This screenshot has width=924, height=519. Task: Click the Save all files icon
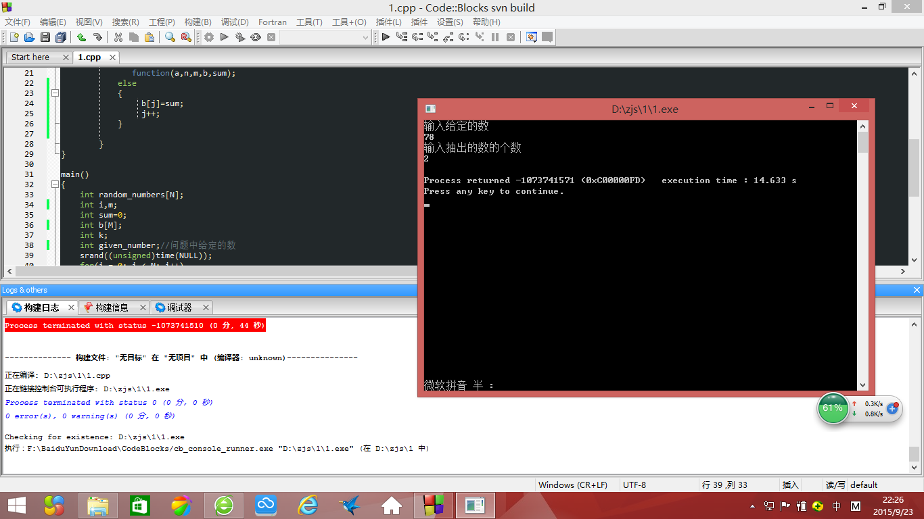click(x=61, y=37)
